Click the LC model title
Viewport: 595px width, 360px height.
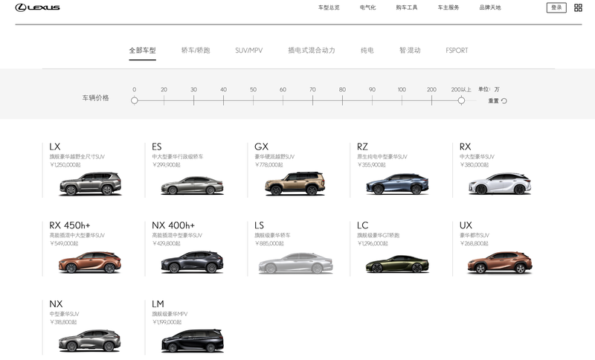point(363,225)
